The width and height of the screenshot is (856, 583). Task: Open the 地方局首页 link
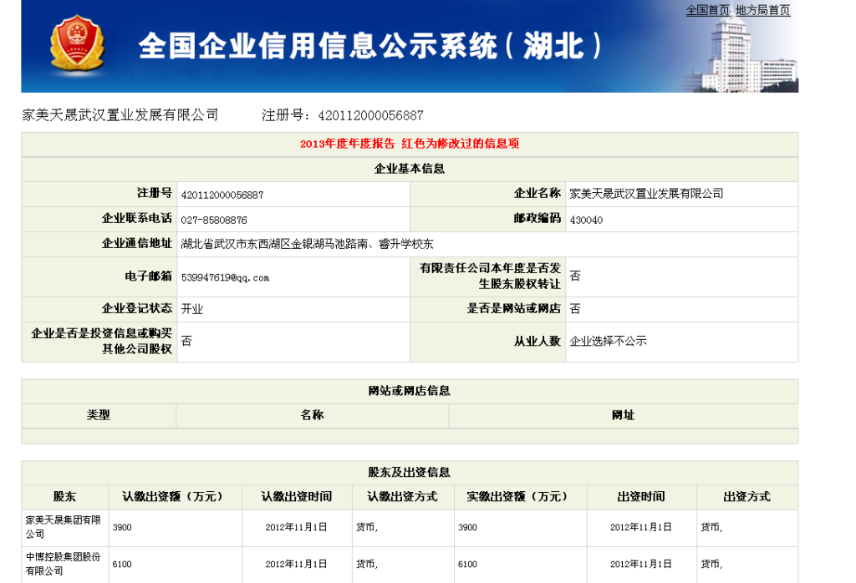pos(762,10)
